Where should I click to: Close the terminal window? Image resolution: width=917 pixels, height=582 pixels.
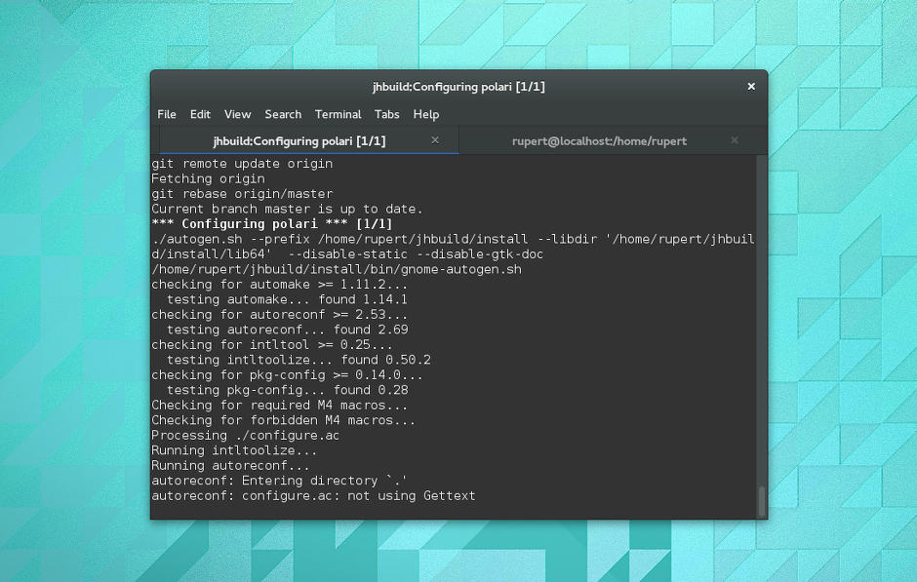coord(751,87)
